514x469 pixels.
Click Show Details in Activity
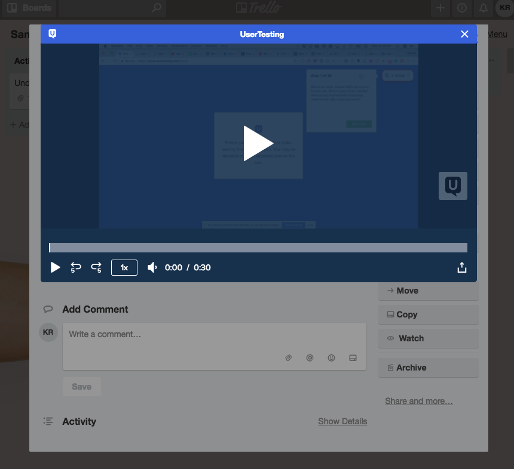point(342,421)
